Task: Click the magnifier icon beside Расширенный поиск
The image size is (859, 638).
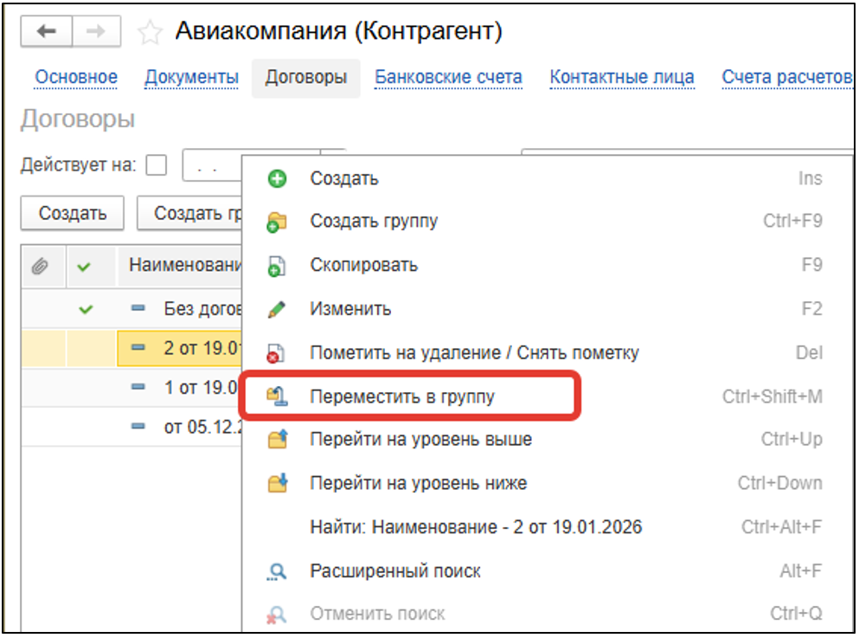Action: pyautogui.click(x=277, y=571)
